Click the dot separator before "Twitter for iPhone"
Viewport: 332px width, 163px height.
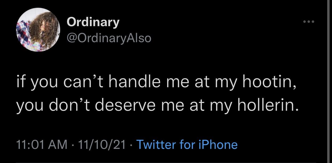pos(131,145)
